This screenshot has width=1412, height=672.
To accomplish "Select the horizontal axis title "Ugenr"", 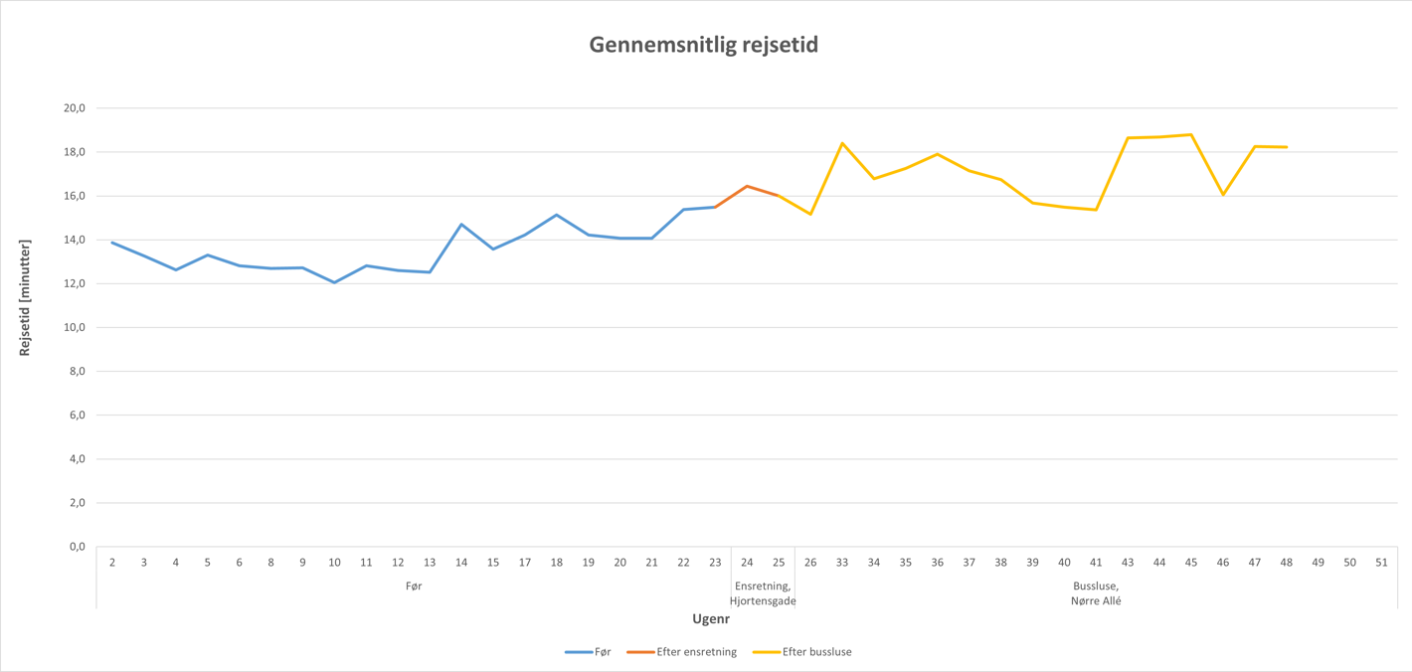I will tap(711, 619).
